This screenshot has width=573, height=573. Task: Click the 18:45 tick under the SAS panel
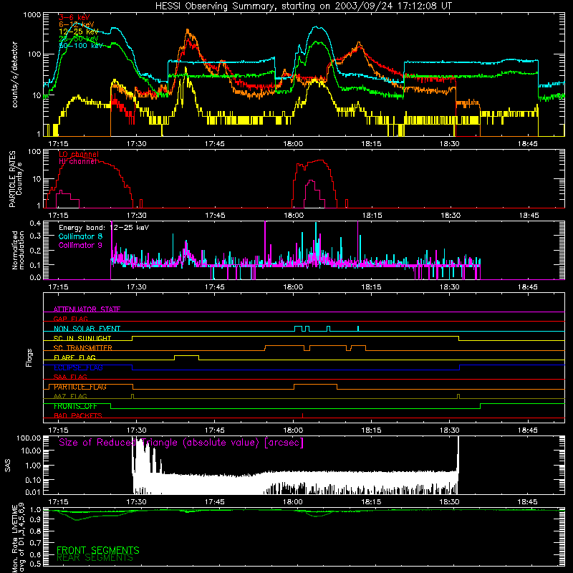pyautogui.click(x=528, y=502)
